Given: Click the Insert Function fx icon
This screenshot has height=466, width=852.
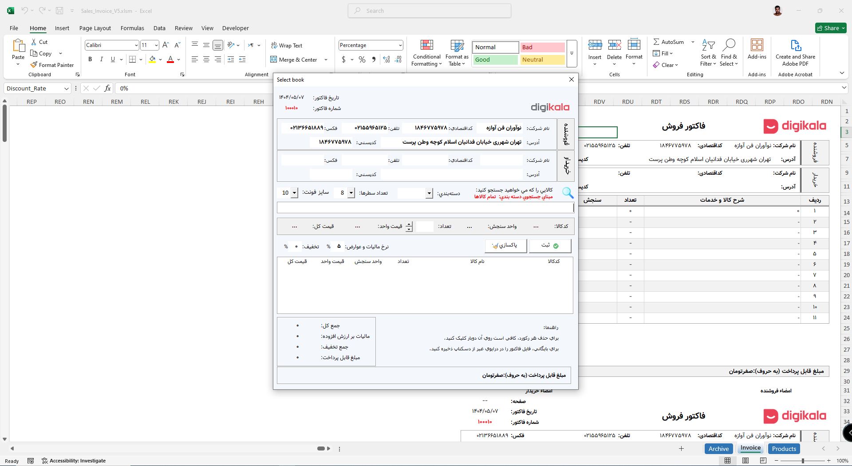Looking at the screenshot, I should (x=107, y=88).
